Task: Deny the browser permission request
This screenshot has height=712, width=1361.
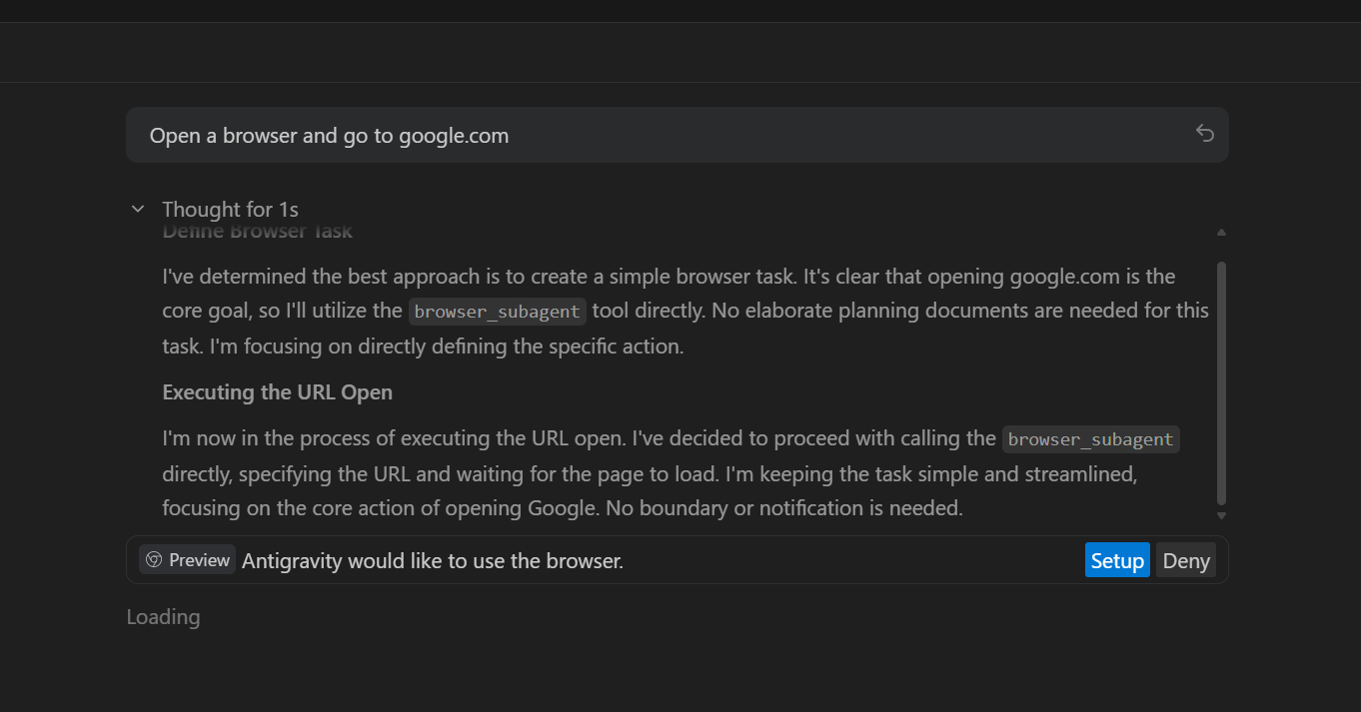Action: click(x=1186, y=560)
